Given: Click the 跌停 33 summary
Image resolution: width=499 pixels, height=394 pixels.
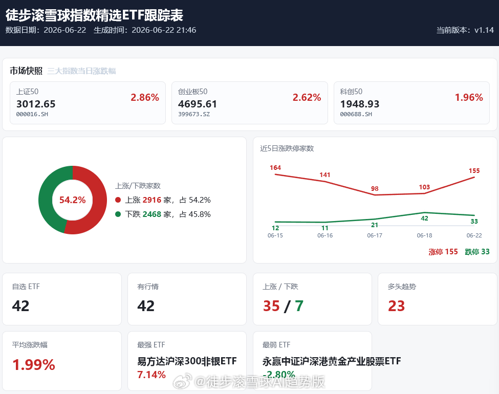Looking at the screenshot, I should click(x=477, y=252).
